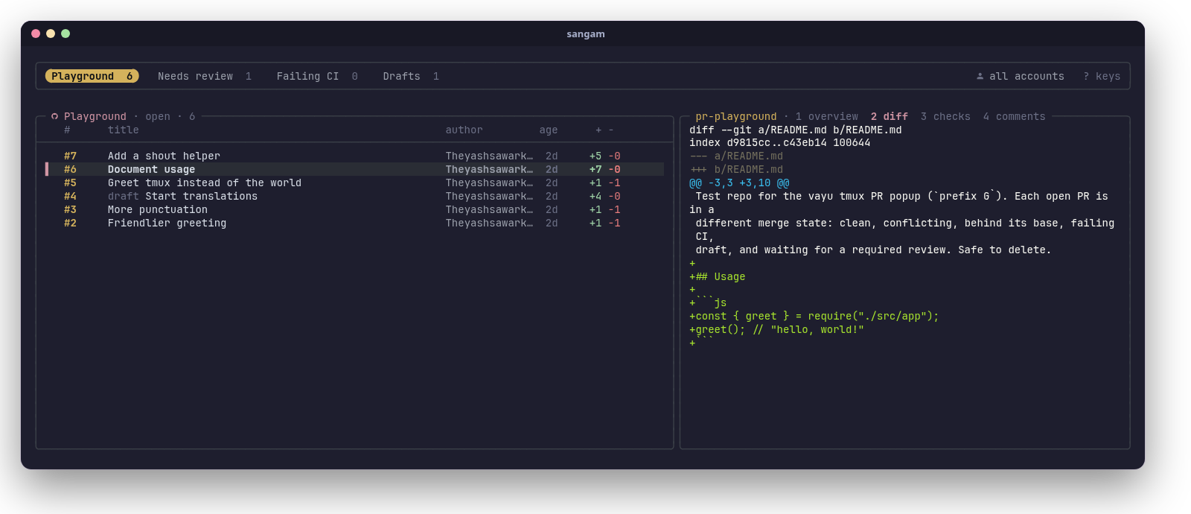Screen dimensions: 1191x514
Task: Click the green macOS zoom window button
Action: click(x=66, y=34)
